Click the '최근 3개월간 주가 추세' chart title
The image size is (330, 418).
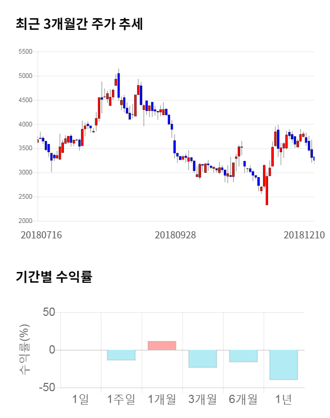tap(79, 24)
